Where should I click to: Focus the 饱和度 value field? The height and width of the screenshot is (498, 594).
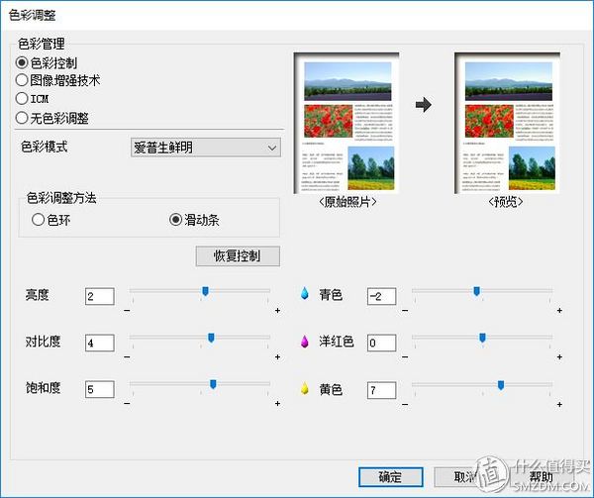pyautogui.click(x=100, y=389)
